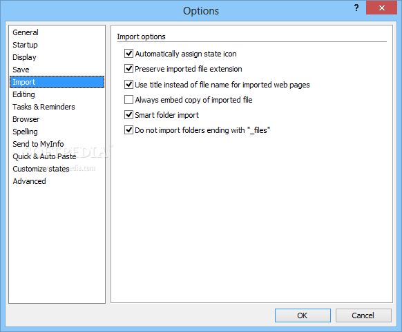Click the Cancel button

point(363,315)
